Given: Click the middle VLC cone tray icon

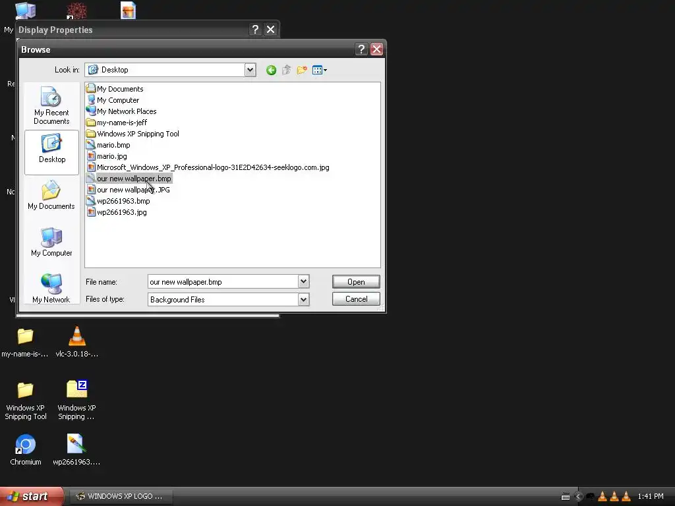Looking at the screenshot, I should (x=614, y=497).
